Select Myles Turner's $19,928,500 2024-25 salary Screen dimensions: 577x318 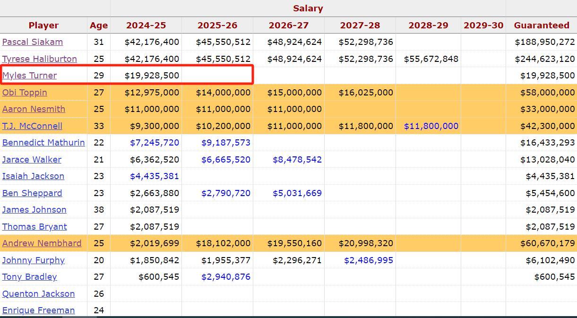152,76
